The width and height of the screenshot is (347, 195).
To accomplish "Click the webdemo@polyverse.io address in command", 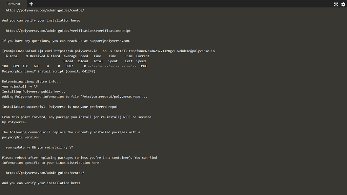I will click(x=196, y=51).
